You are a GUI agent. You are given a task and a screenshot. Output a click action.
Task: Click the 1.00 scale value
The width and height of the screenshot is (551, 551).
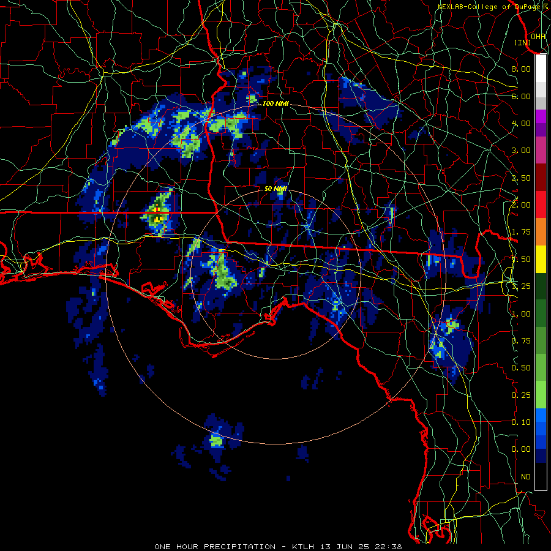click(x=521, y=314)
